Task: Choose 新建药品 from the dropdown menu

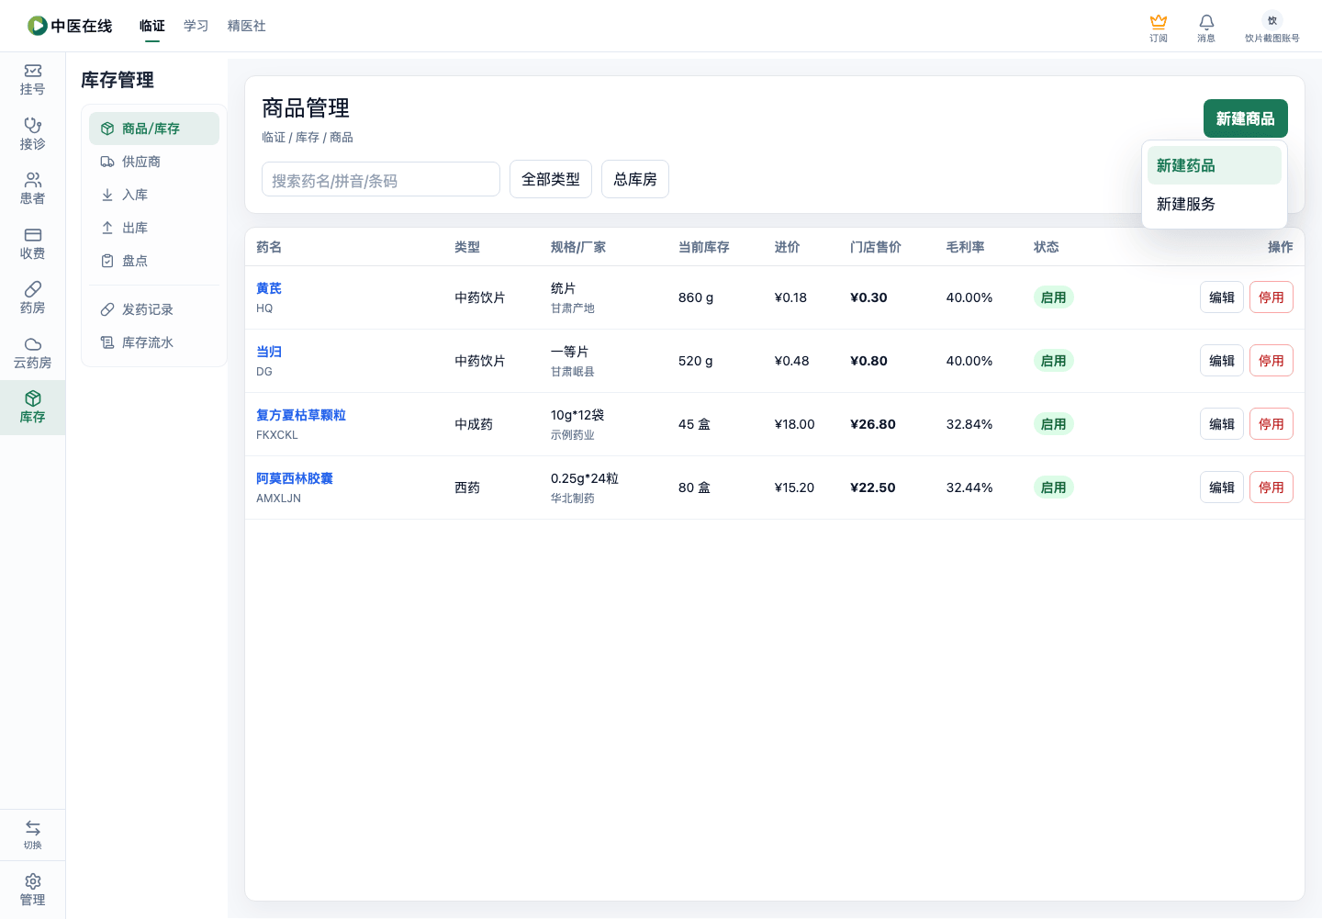Action: [x=1214, y=165]
